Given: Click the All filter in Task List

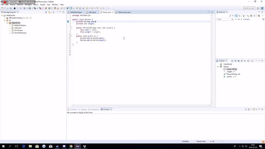Looking at the screenshot, I should [x=238, y=19].
